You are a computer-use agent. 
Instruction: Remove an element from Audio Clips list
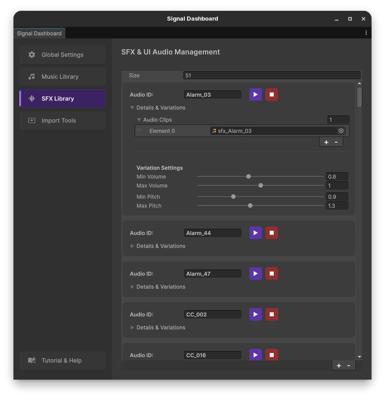click(336, 142)
